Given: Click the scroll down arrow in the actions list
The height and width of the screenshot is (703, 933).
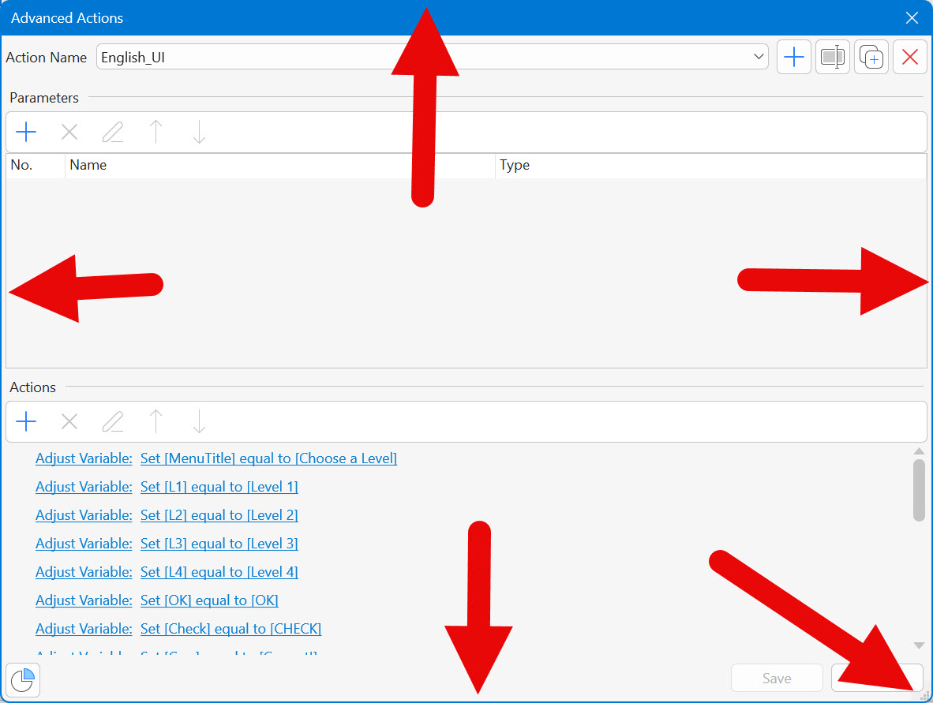Looking at the screenshot, I should (919, 645).
